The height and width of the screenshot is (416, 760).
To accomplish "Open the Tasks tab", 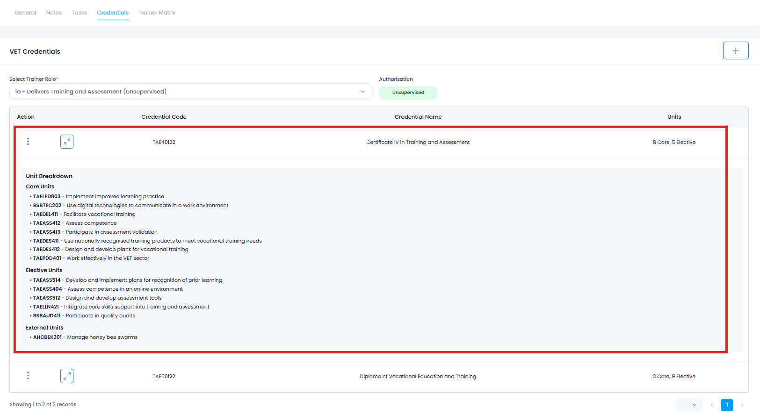I will (79, 13).
